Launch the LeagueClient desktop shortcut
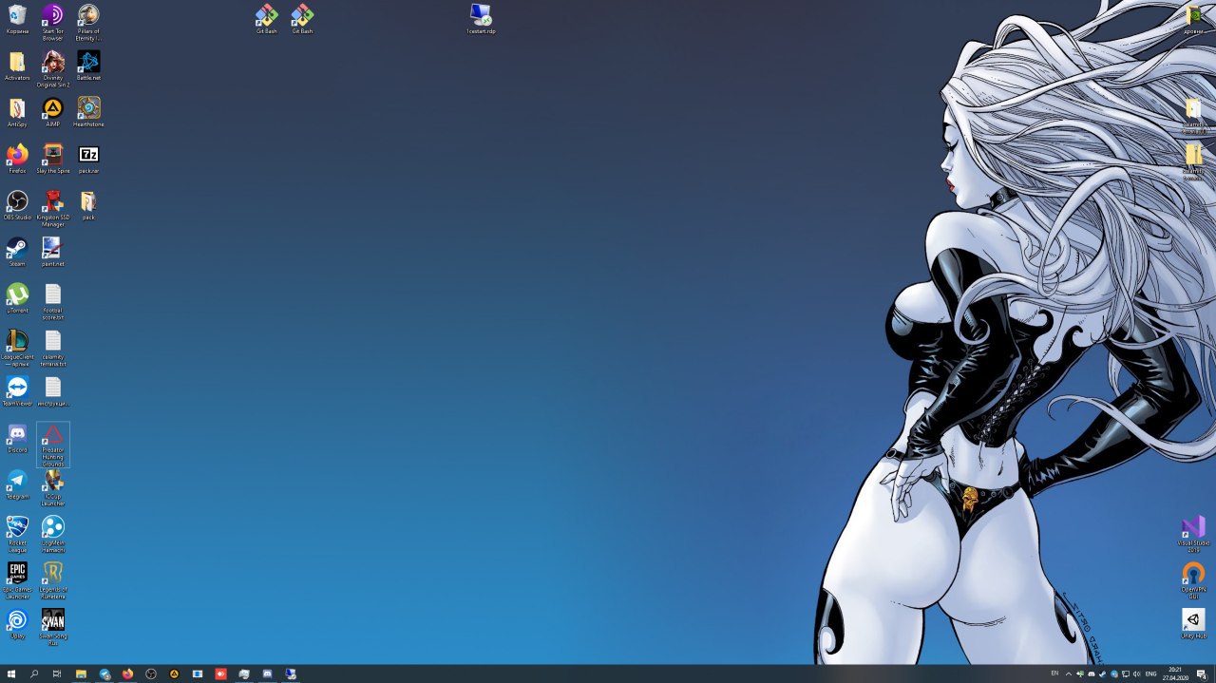Screen dimensions: 1216x683 click(x=17, y=348)
